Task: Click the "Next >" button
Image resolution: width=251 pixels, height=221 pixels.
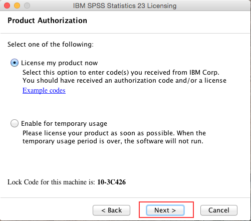Action: (x=165, y=210)
